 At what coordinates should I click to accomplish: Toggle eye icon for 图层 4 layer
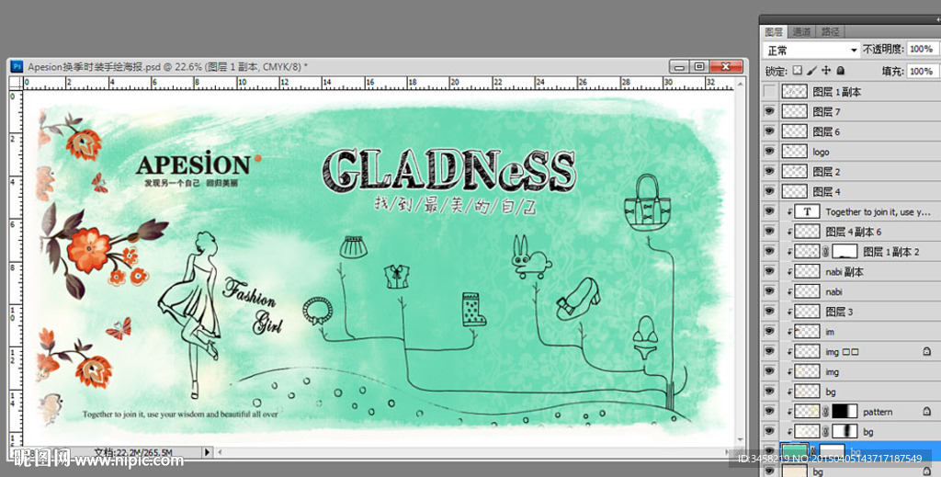[769, 191]
